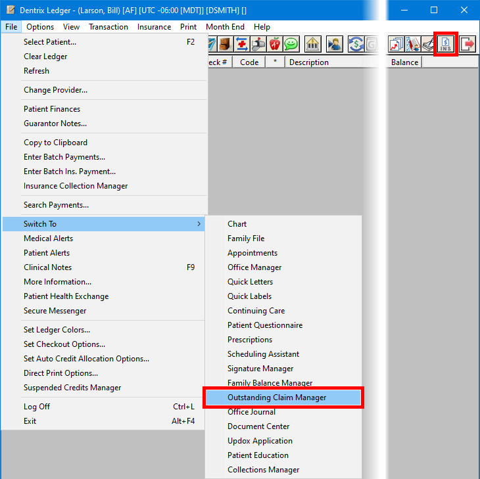Click the Dentrix Ledger title bar icon
480x479 pixels.
tap(11, 10)
